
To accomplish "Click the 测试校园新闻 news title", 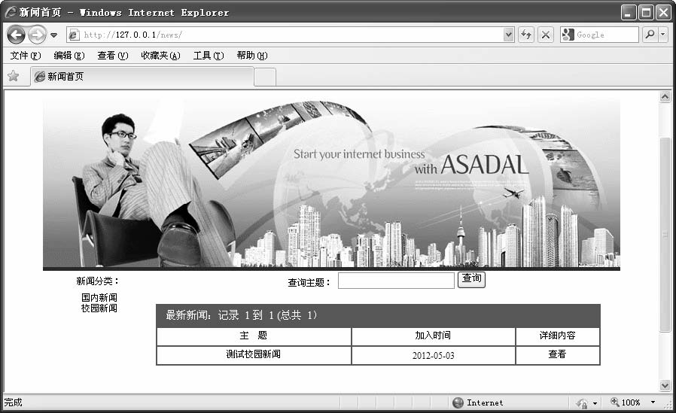I will [x=254, y=354].
